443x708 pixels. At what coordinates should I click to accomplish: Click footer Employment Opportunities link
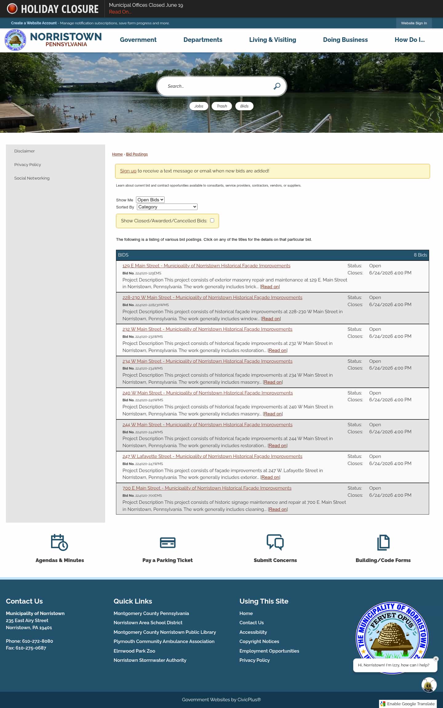click(269, 651)
